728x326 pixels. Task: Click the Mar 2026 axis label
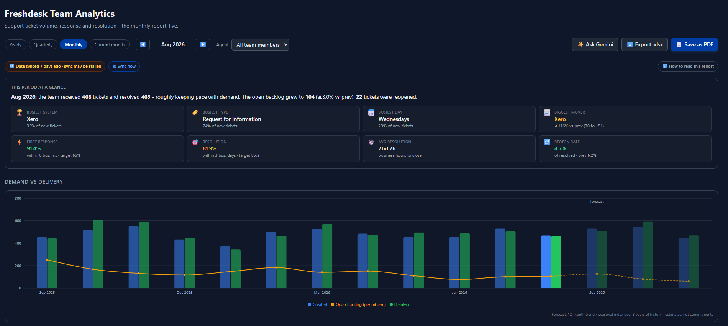322,292
